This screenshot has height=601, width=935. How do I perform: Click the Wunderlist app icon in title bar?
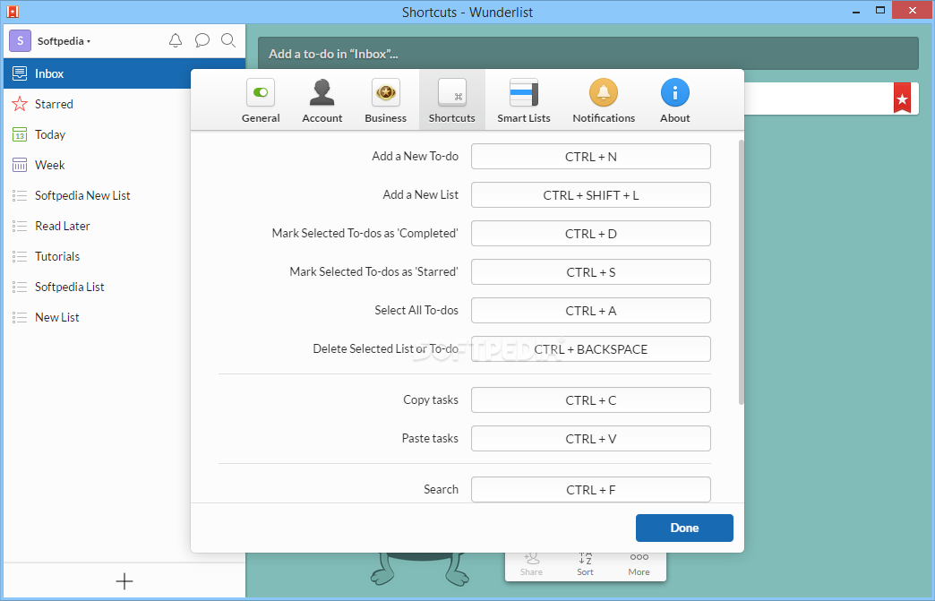pyautogui.click(x=12, y=12)
